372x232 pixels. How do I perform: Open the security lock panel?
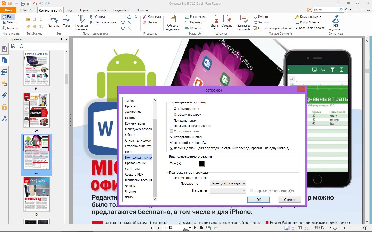click(4, 107)
